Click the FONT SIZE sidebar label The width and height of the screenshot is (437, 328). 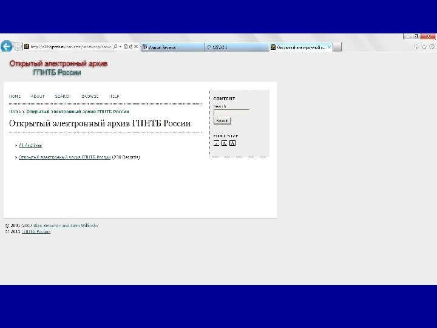click(226, 136)
